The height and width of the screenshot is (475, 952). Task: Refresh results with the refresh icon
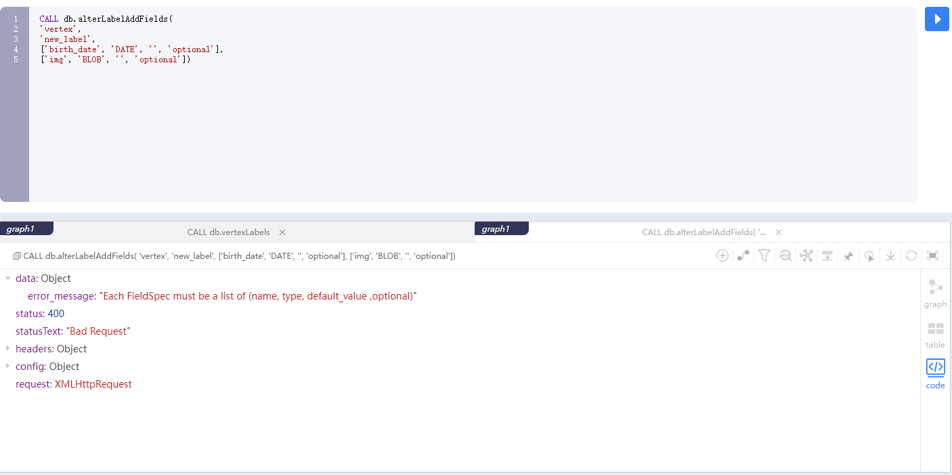pos(911,255)
